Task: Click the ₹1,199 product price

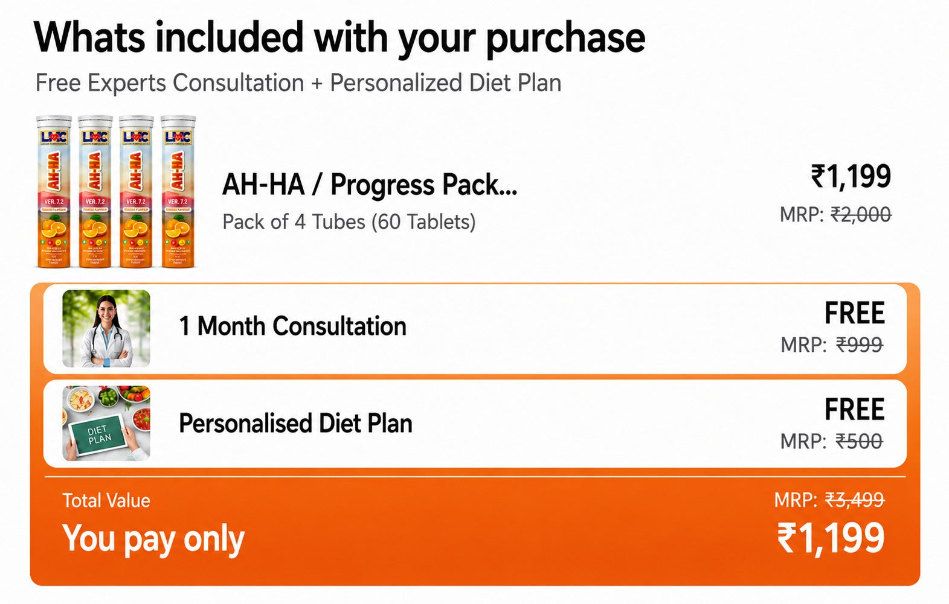Action: (851, 177)
